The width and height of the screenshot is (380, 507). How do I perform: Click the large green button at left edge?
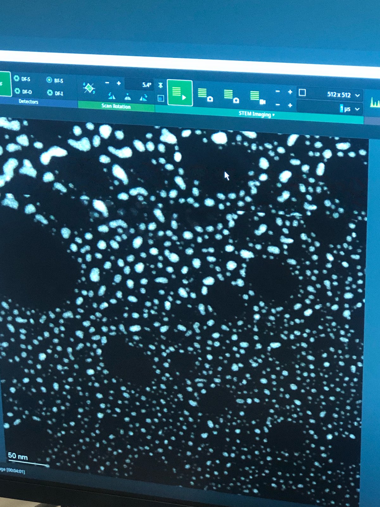[x=5, y=83]
